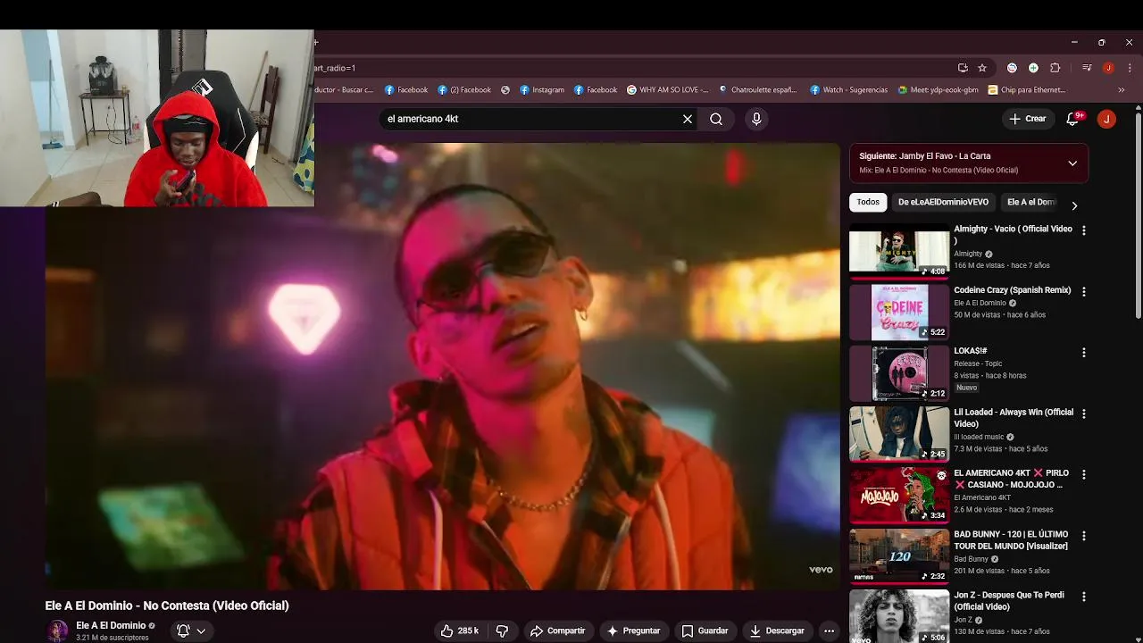The width and height of the screenshot is (1143, 643).
Task: Open the YouTube account avatar J
Action: pos(1106,119)
